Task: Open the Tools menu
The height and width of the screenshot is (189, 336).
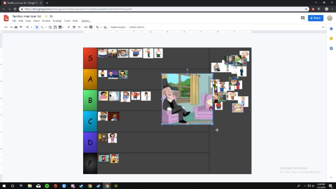Action: coord(67,21)
